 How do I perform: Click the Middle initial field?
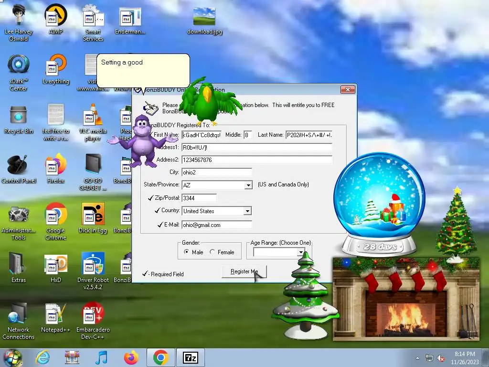point(248,135)
